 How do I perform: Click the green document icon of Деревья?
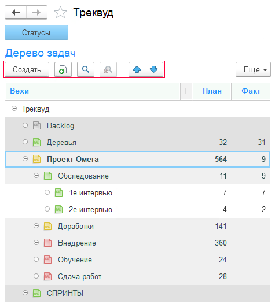pyautogui.click(x=36, y=142)
